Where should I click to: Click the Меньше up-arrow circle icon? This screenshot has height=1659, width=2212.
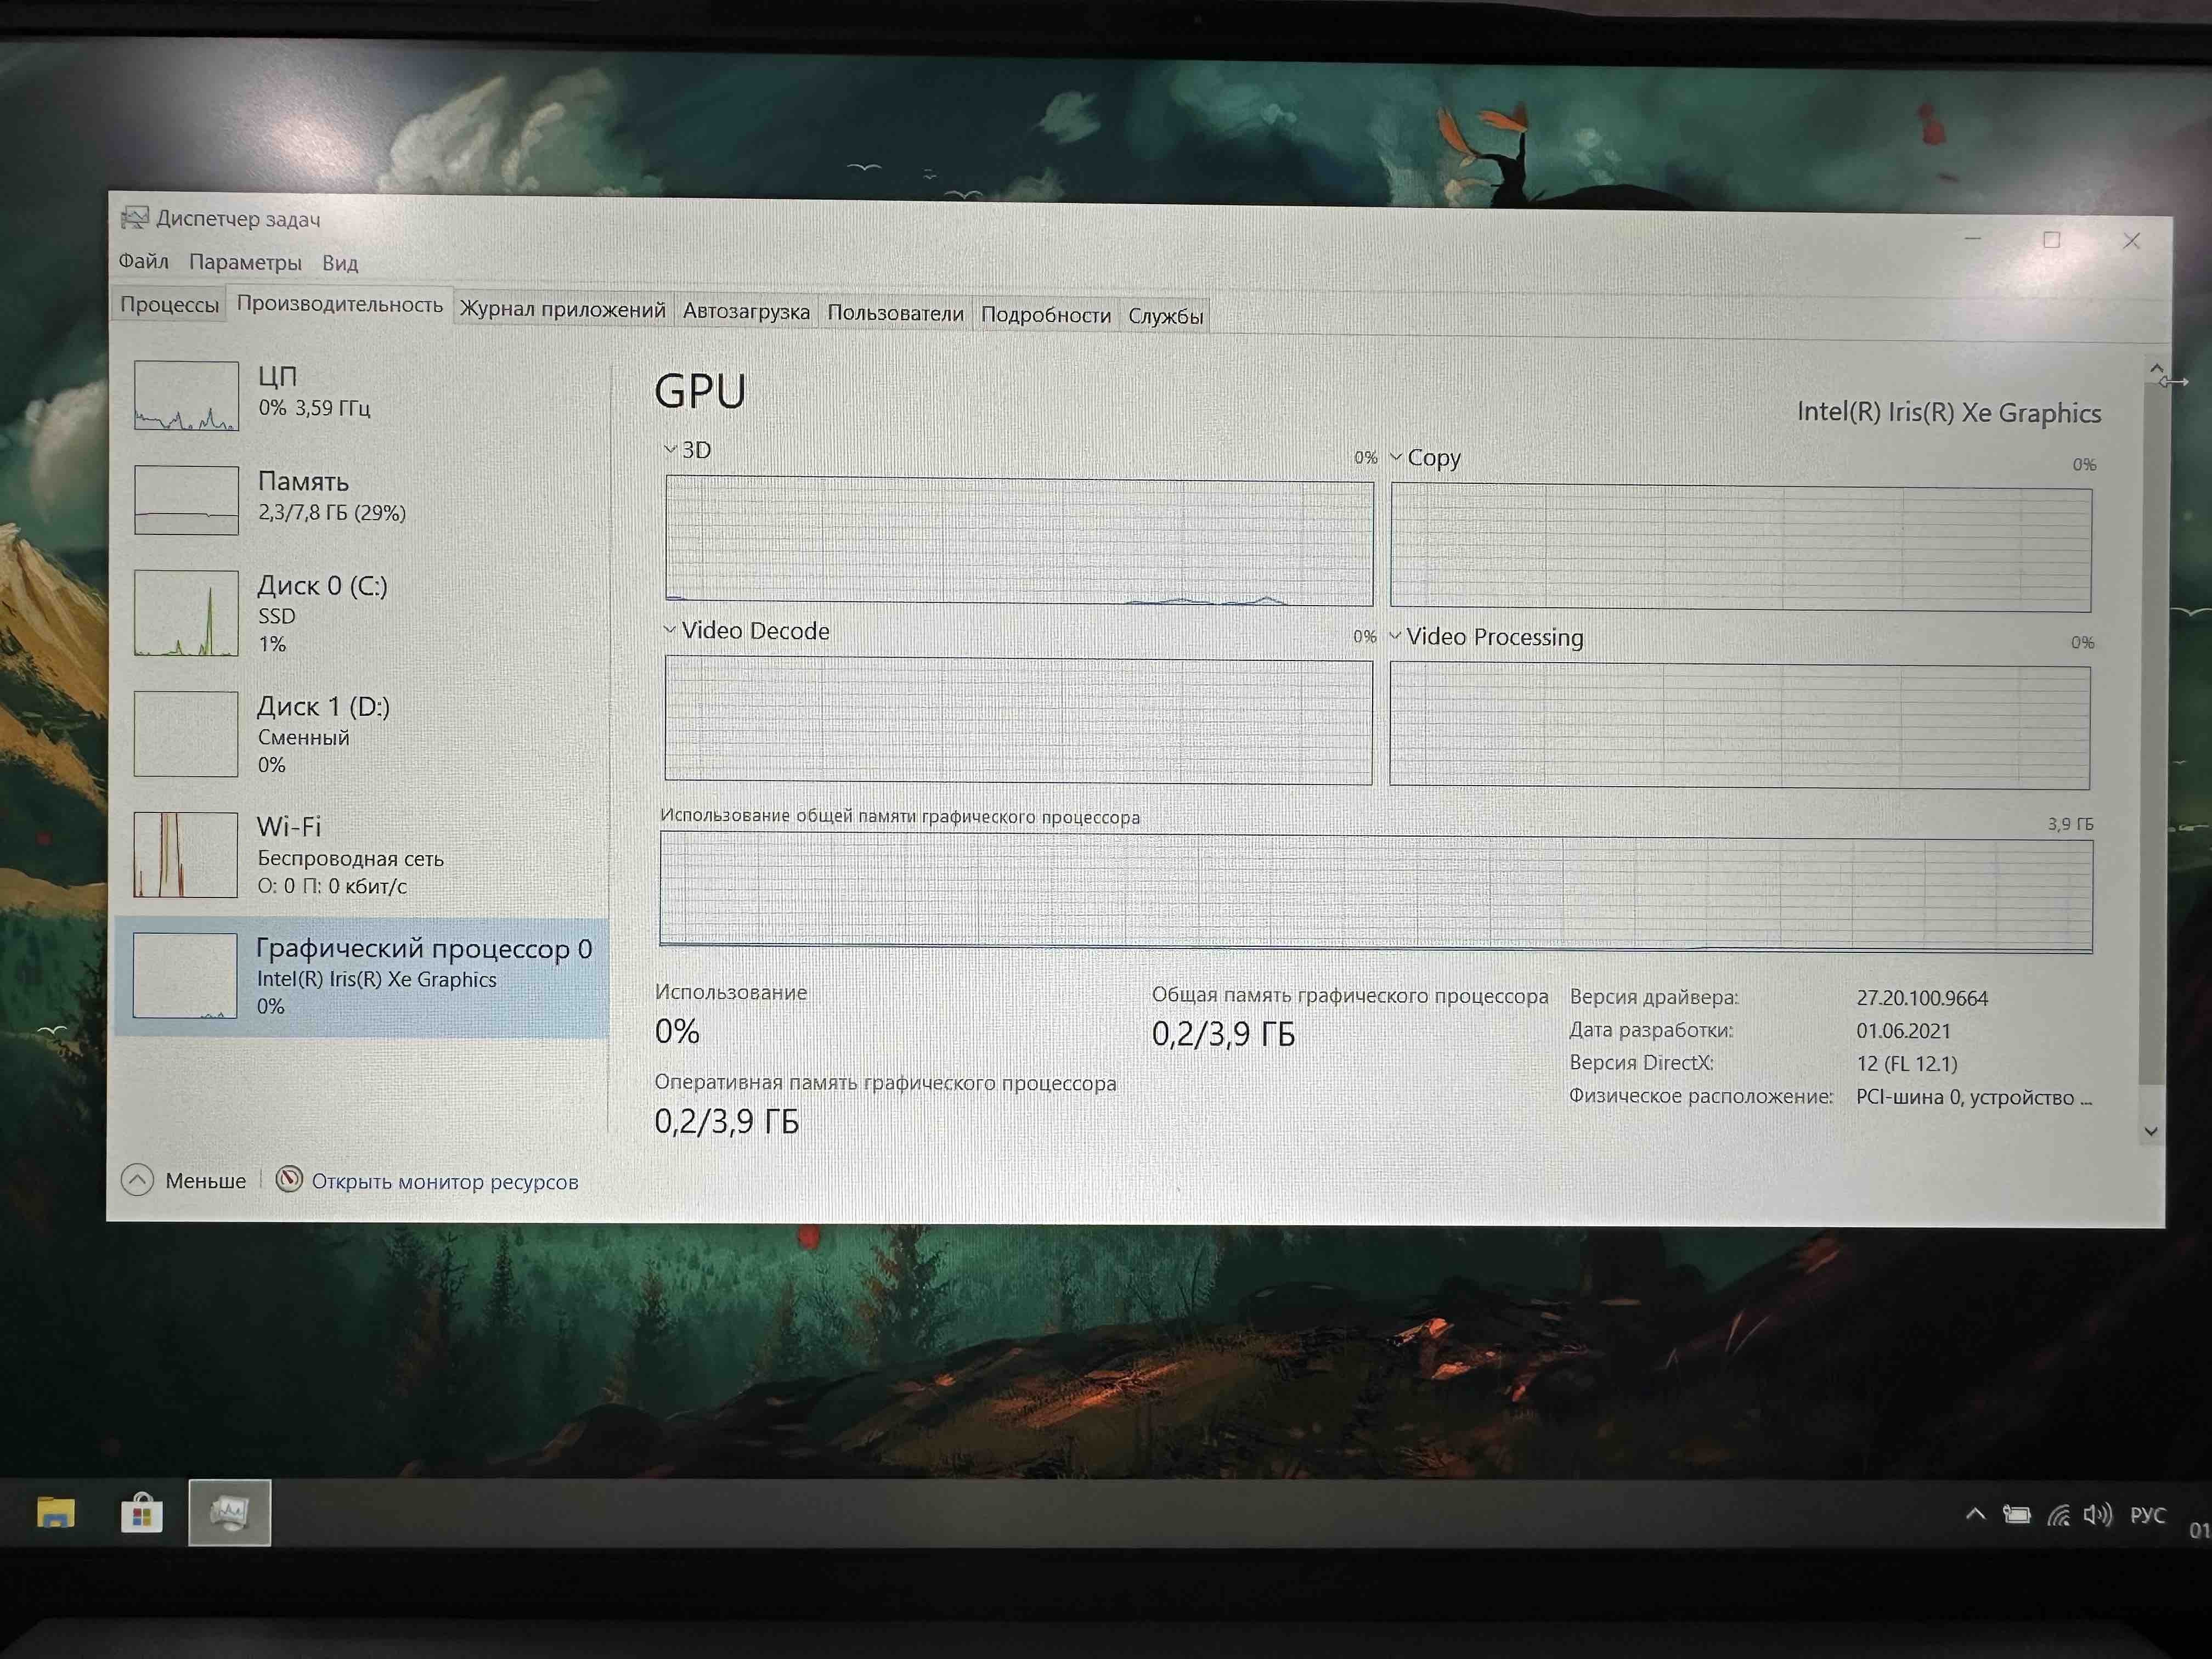(137, 1181)
